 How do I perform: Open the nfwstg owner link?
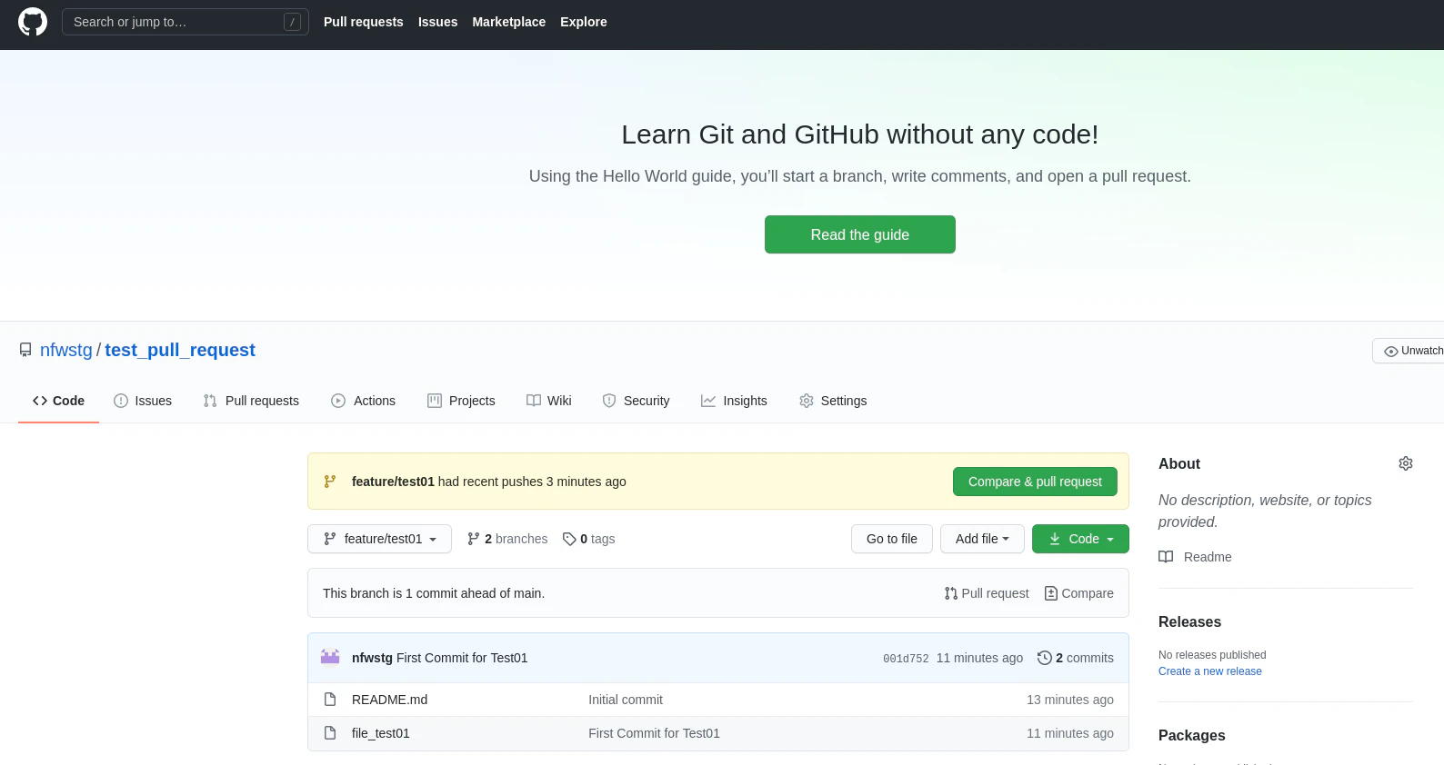[x=66, y=350]
